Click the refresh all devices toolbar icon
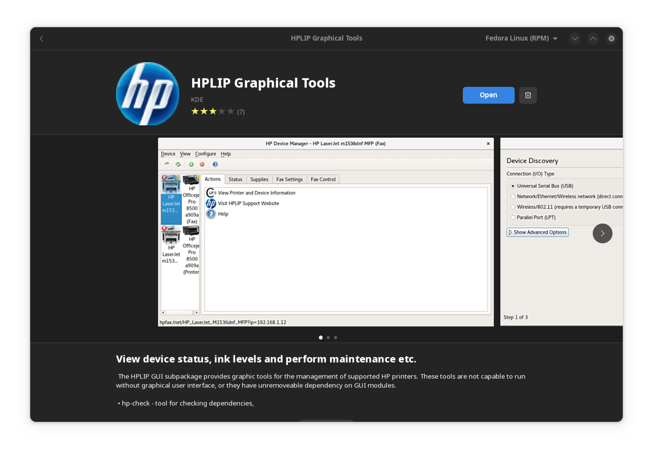 point(178,164)
